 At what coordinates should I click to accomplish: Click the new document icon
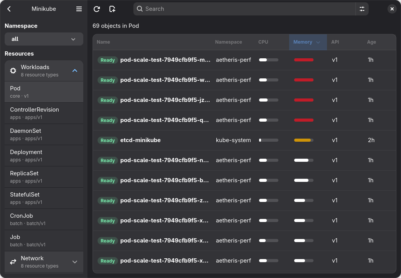[112, 9]
